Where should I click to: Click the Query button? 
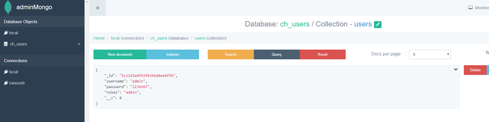(x=277, y=54)
